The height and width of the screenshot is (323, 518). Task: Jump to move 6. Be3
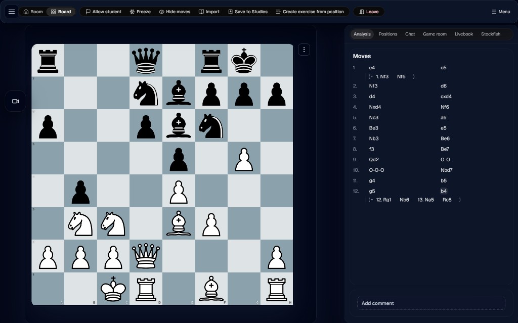click(374, 128)
